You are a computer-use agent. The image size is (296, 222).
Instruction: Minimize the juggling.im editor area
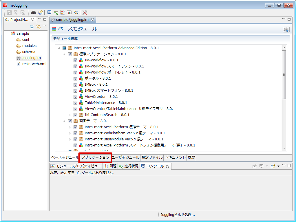click(284, 19)
